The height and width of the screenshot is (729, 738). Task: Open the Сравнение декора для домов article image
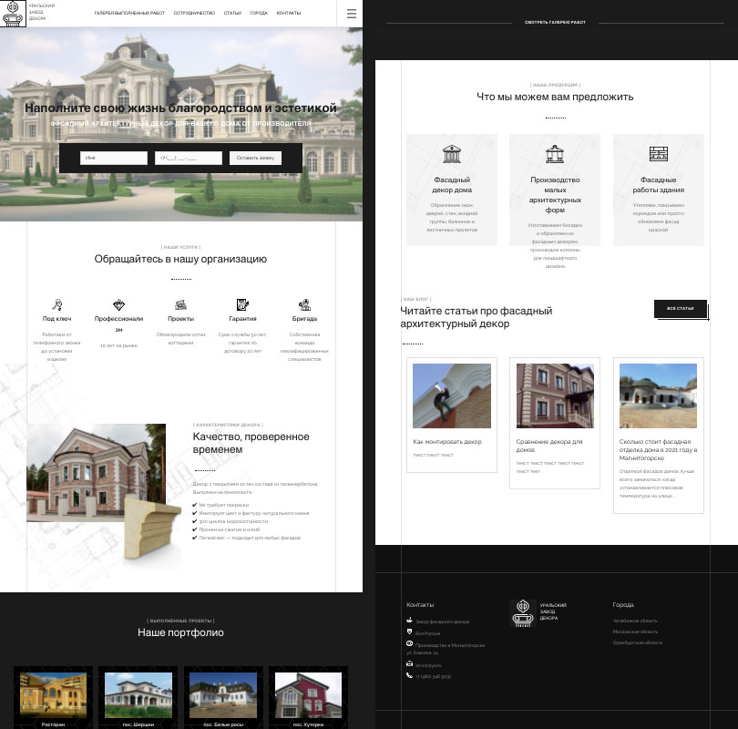(x=555, y=395)
